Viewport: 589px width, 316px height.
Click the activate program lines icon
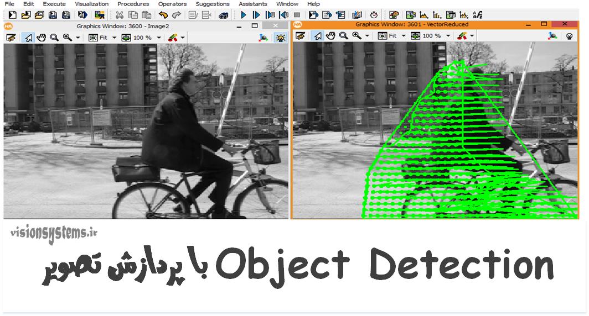pyautogui.click(x=193, y=15)
